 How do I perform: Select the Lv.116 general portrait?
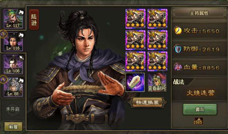point(13,42)
